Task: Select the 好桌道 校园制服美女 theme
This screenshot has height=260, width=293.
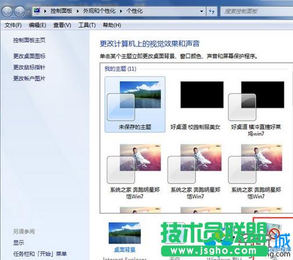Action: click(195, 104)
